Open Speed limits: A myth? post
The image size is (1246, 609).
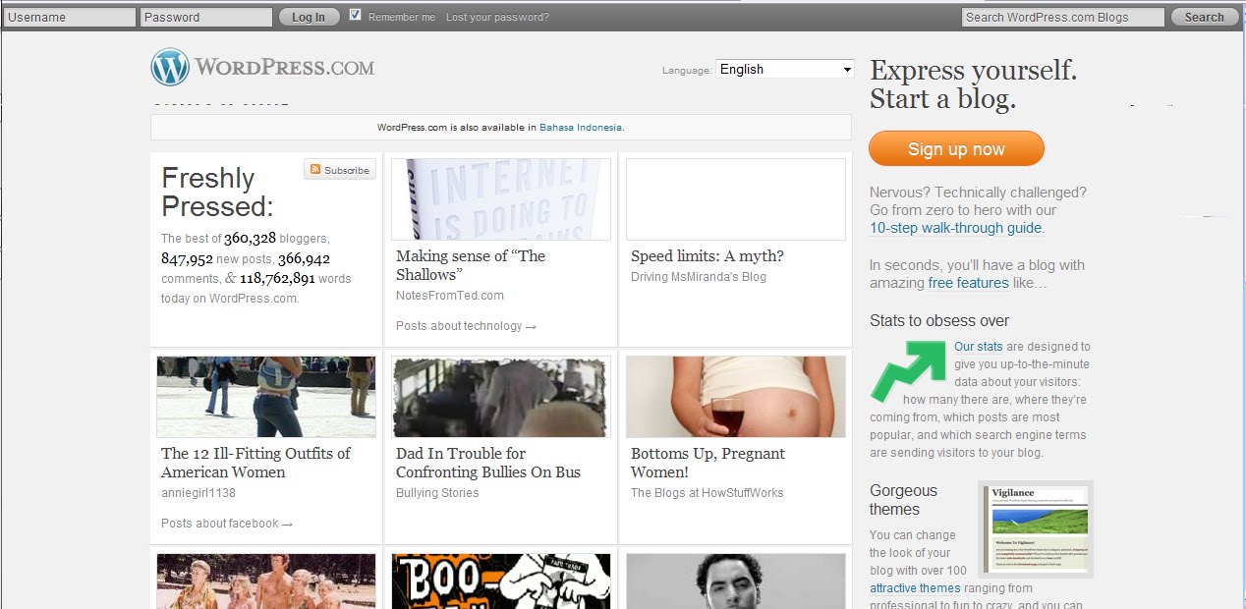pyautogui.click(x=708, y=256)
